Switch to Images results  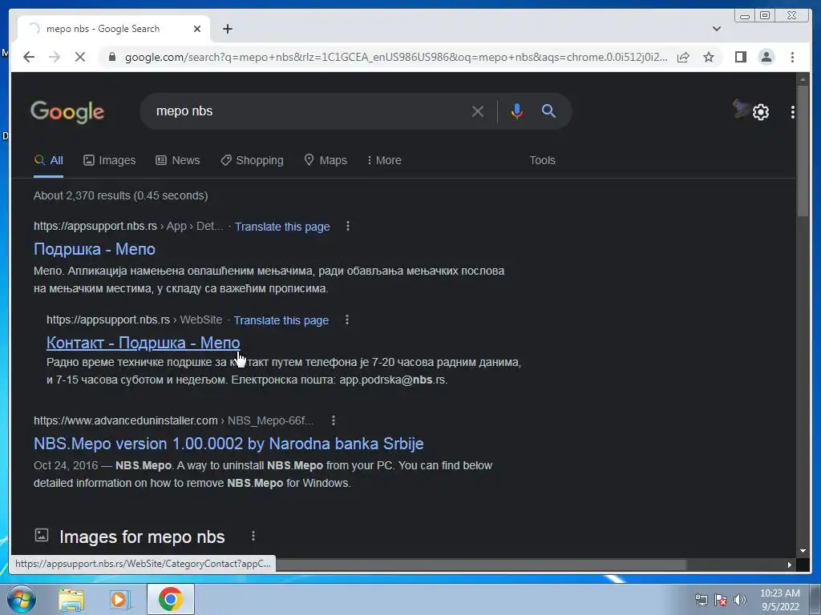tap(109, 160)
